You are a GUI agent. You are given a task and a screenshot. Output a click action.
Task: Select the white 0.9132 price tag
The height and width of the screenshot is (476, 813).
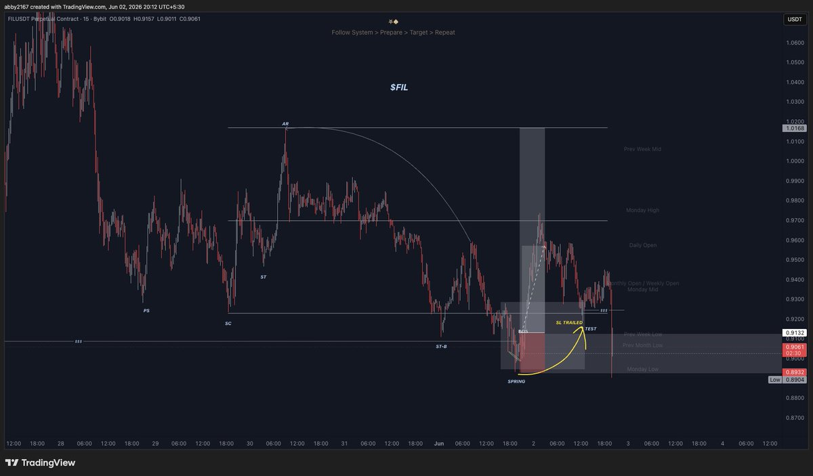(x=794, y=332)
